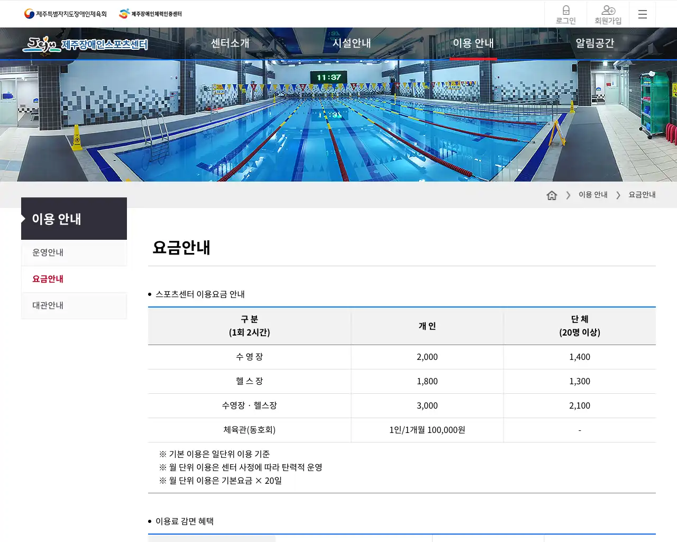Click the 단 체 (20명 이상) header
Screen dimensions: 677x542
pos(580,326)
